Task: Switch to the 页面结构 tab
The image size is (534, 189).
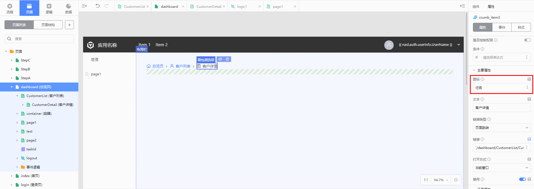Action: click(x=48, y=25)
